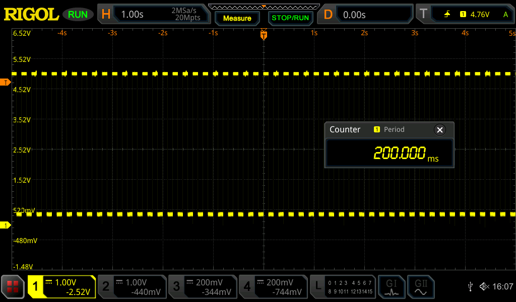Open the logic analyzer L tab

(317, 286)
